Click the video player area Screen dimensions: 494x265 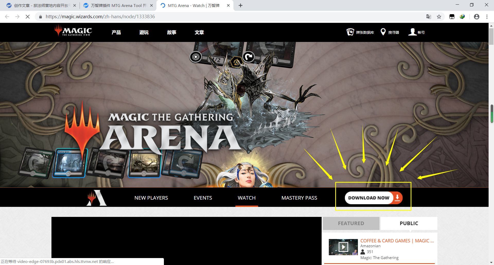click(187, 241)
